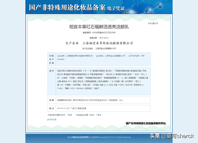Image resolution: width=198 pixels, height=143 pixels.
Task: Click the 关闭窗口 close-window link
Action: (153, 24)
